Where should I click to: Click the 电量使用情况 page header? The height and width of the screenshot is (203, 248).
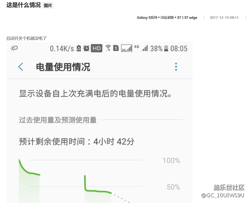63,67
